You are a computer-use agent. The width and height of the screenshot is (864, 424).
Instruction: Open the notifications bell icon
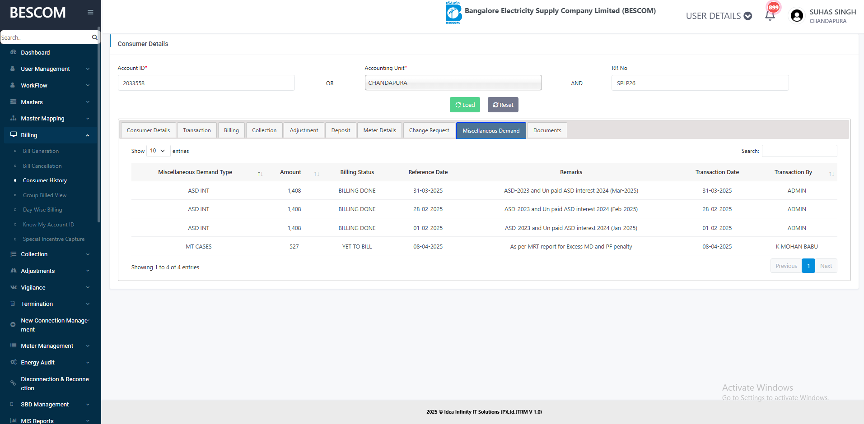pos(770,15)
